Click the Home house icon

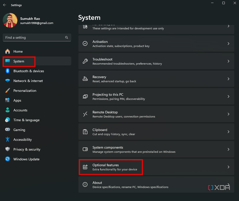pyautogui.click(x=8, y=51)
